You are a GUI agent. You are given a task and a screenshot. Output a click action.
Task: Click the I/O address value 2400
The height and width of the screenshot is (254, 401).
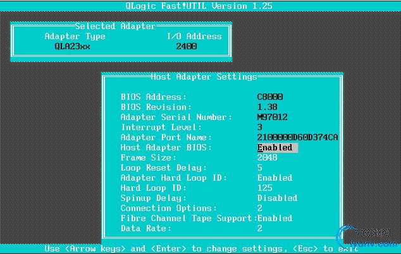[x=187, y=47]
